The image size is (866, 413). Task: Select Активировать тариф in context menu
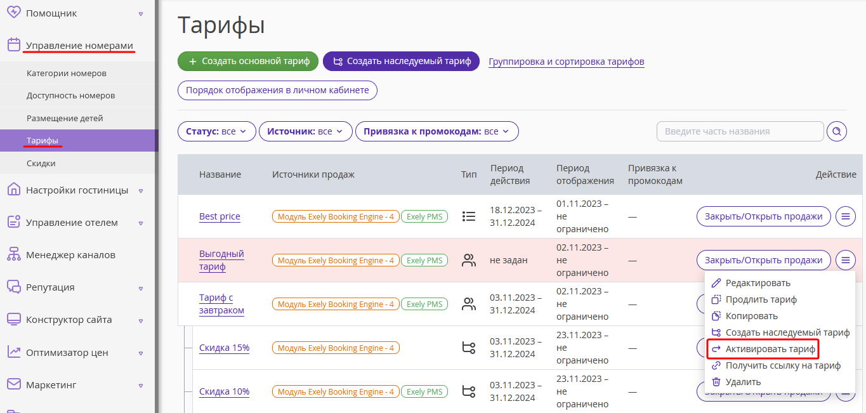pyautogui.click(x=763, y=349)
